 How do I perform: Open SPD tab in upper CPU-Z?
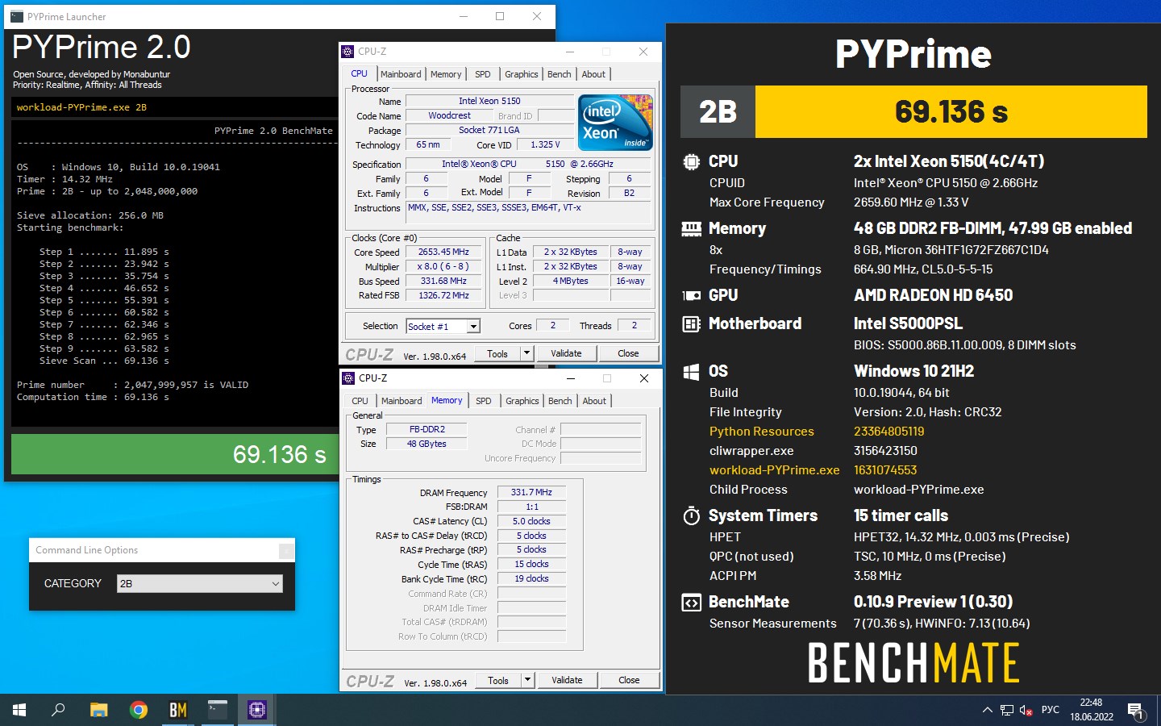[483, 74]
